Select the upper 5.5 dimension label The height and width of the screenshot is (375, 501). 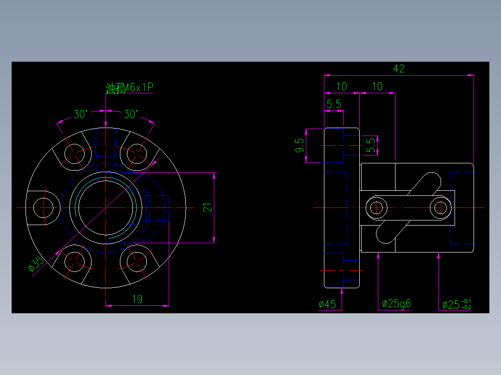pyautogui.click(x=333, y=104)
